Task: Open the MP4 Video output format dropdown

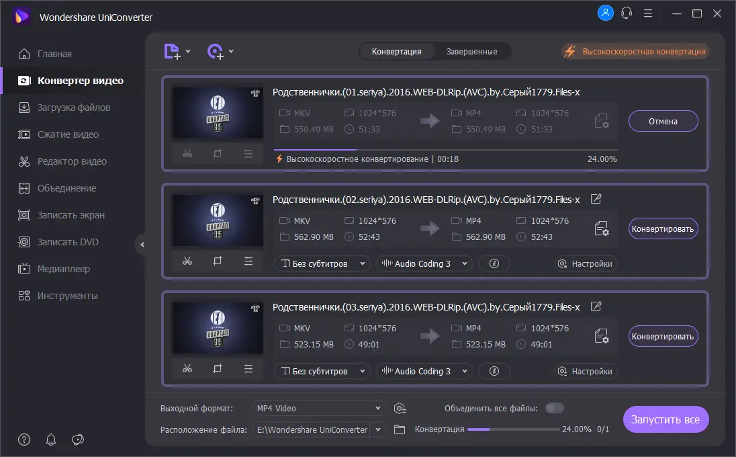Action: (319, 408)
